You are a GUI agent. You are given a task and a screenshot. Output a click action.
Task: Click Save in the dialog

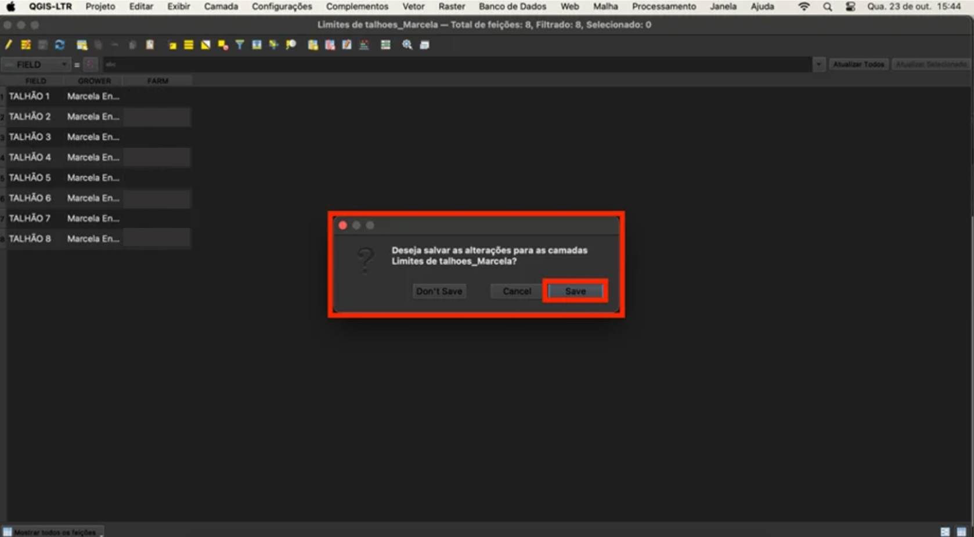coord(575,291)
